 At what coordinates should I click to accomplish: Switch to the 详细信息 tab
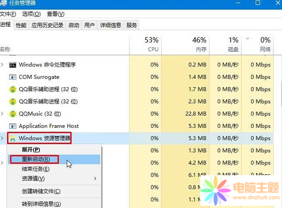pos(110,25)
